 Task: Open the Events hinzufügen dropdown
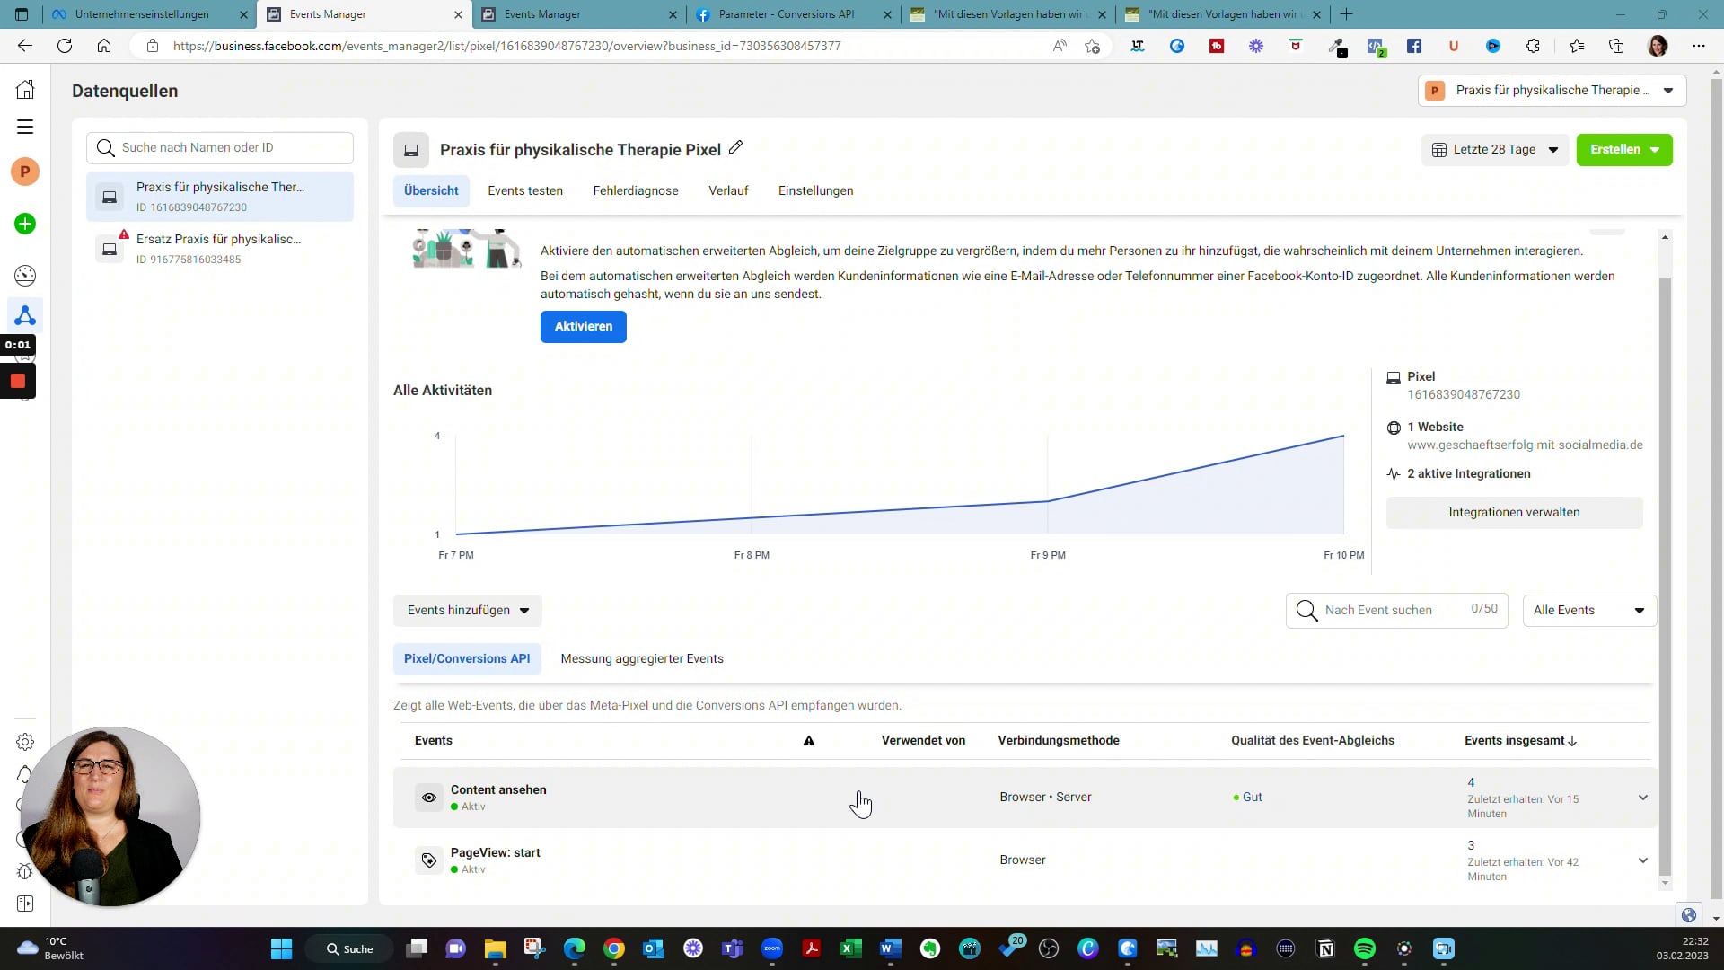(467, 610)
